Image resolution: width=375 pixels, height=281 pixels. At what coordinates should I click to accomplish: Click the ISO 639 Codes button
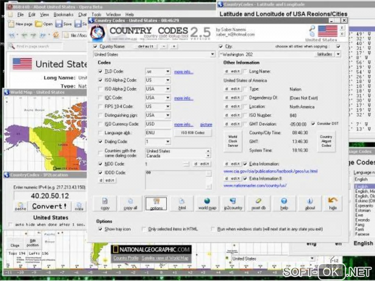point(193,133)
